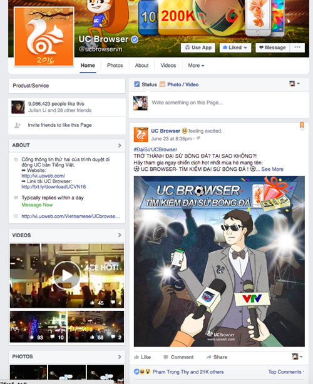Open the vi.ucweb.com/Vietnamese/UCbrowse link
The height and width of the screenshot is (384, 313).
(71, 216)
